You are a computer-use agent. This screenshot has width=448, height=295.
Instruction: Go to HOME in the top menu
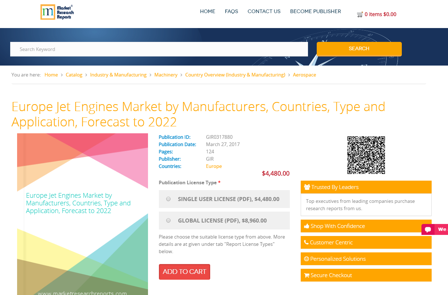click(208, 11)
